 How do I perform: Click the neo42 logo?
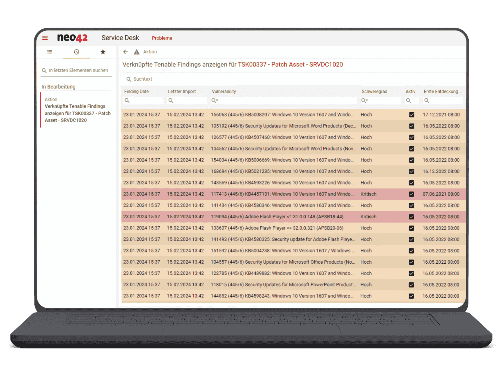click(x=72, y=38)
